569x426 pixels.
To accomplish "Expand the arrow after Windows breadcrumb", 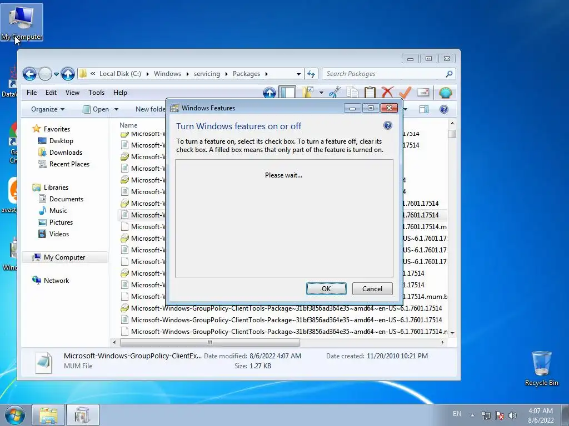I will [188, 74].
